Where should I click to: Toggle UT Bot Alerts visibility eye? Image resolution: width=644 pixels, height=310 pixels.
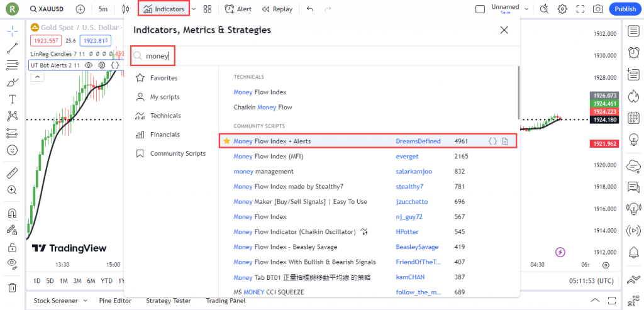pos(88,65)
